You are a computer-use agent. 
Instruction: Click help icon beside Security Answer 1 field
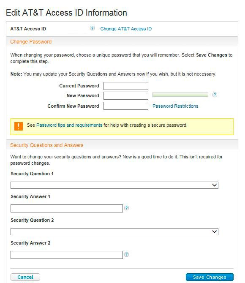(x=127, y=208)
